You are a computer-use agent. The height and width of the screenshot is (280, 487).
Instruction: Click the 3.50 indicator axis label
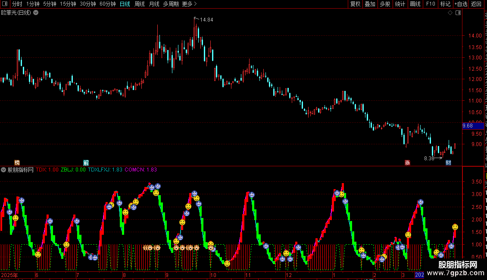coord(476,182)
